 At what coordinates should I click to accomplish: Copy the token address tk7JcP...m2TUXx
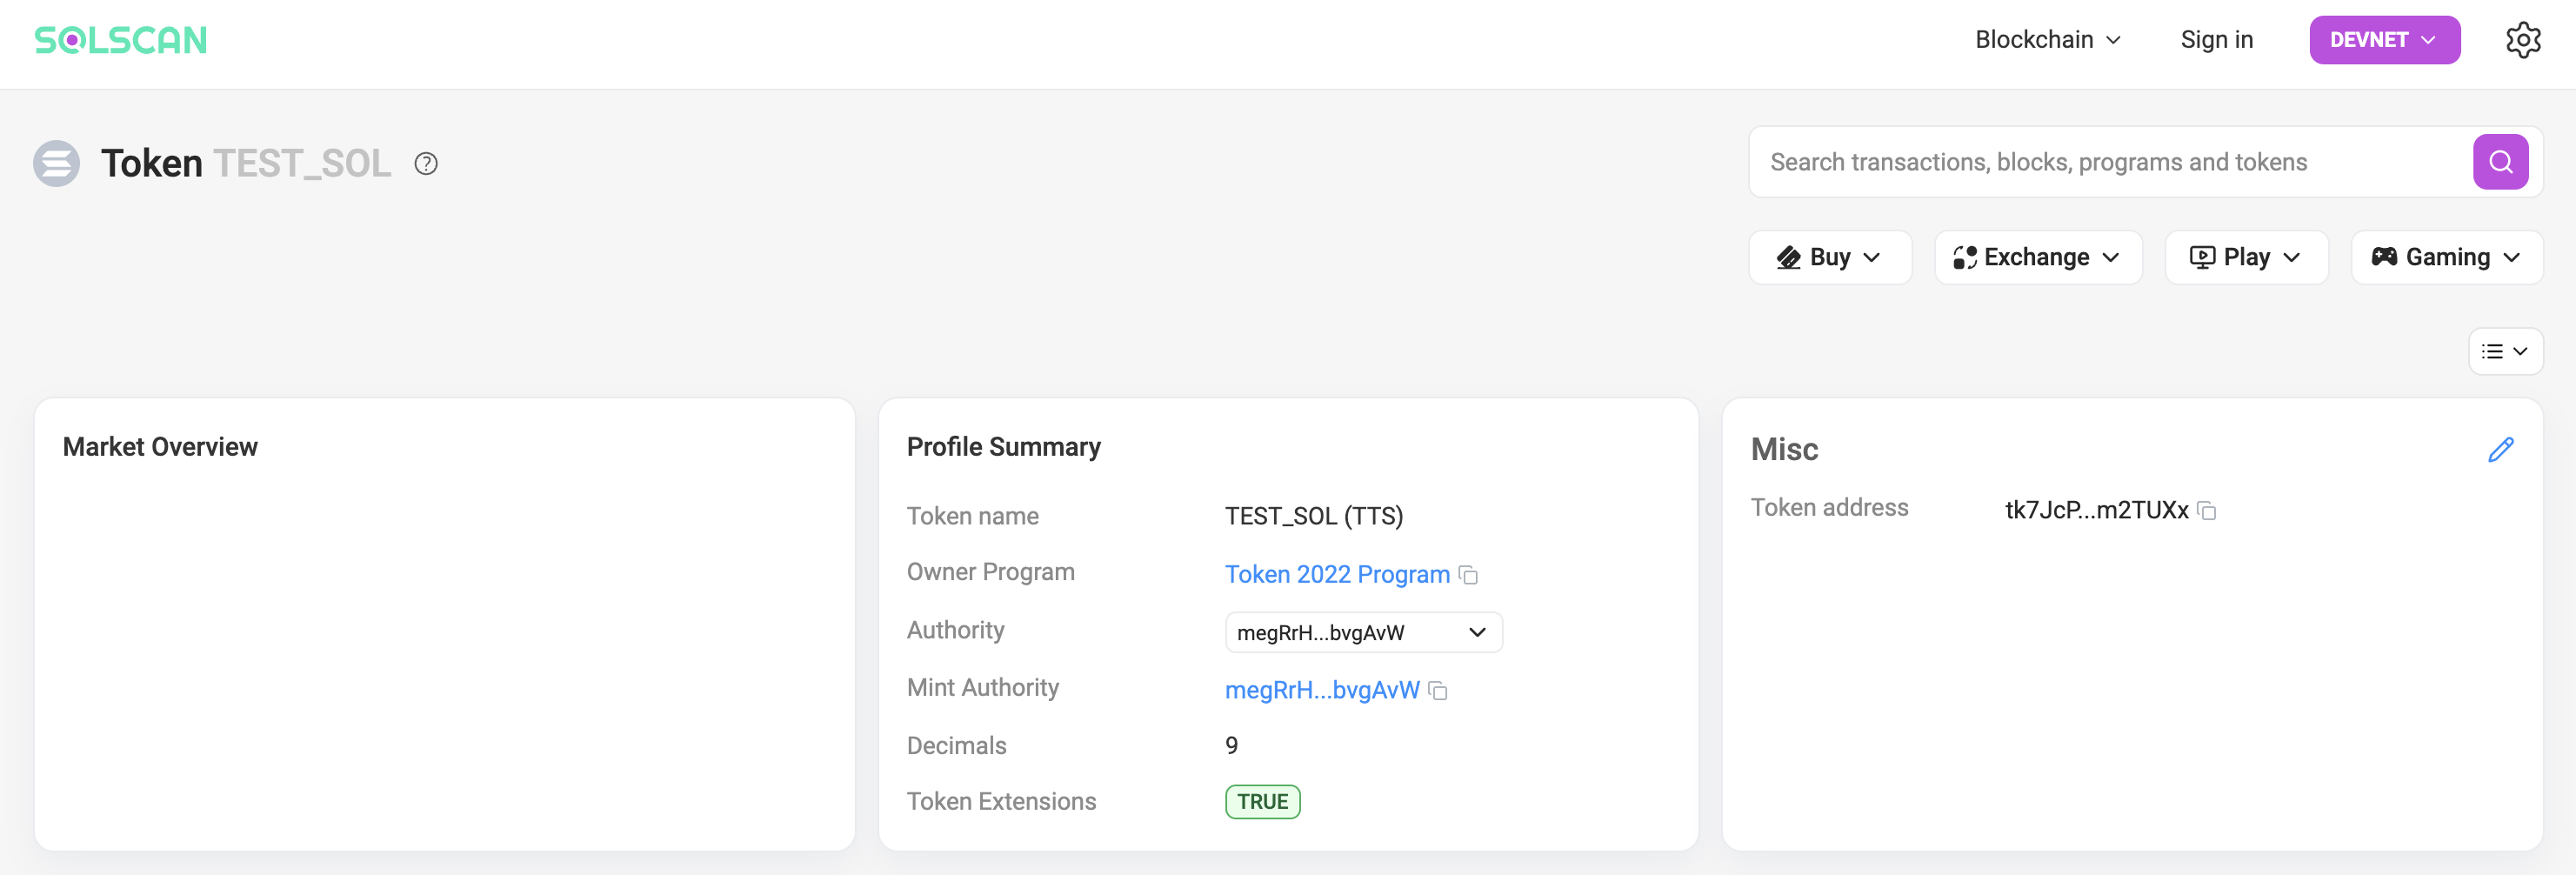click(2207, 511)
